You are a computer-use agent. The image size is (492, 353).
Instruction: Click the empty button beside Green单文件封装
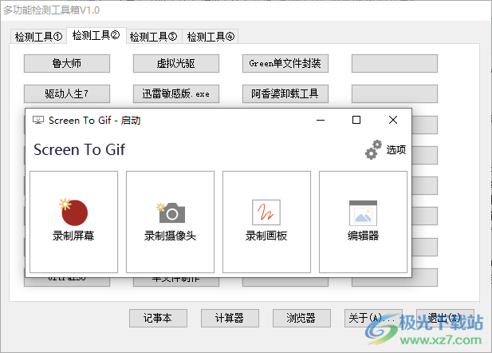(395, 64)
